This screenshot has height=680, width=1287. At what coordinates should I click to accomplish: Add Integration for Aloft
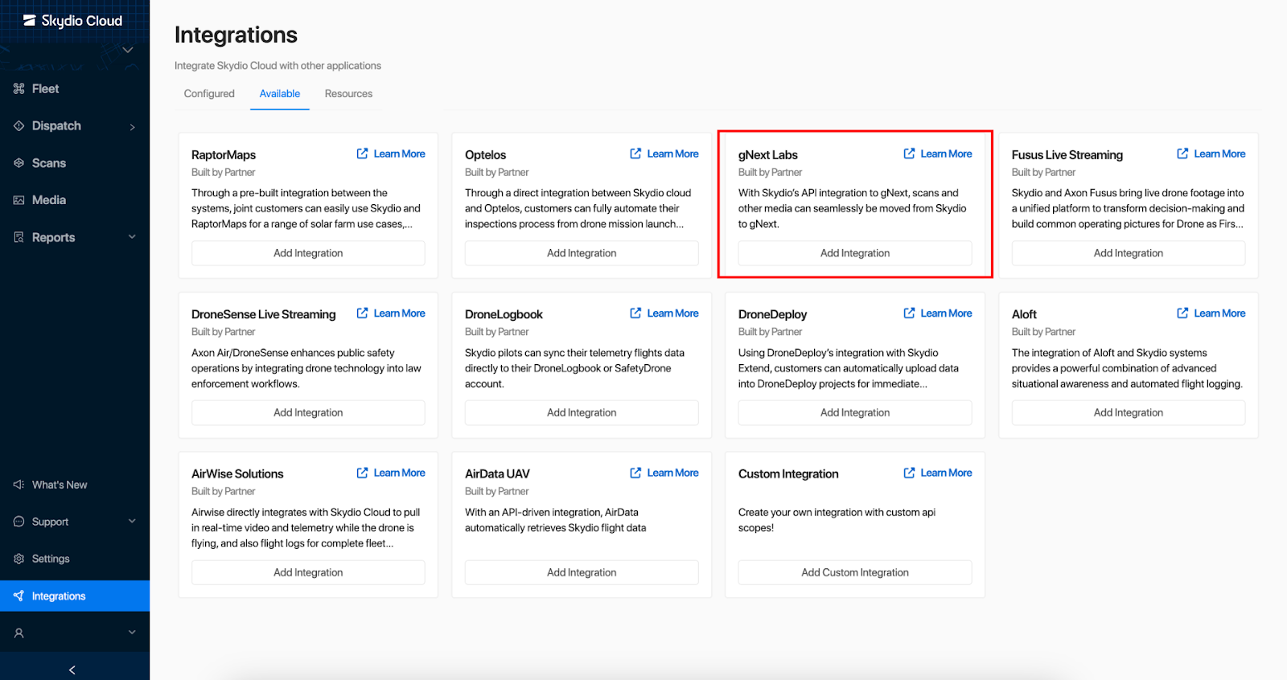click(1129, 412)
